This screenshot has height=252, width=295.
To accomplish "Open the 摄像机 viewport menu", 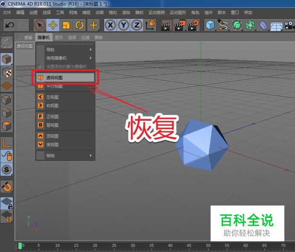I will tap(43, 38).
